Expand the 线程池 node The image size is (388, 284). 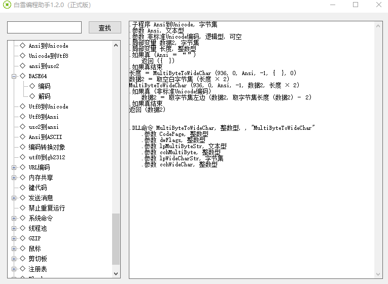click(x=14, y=228)
